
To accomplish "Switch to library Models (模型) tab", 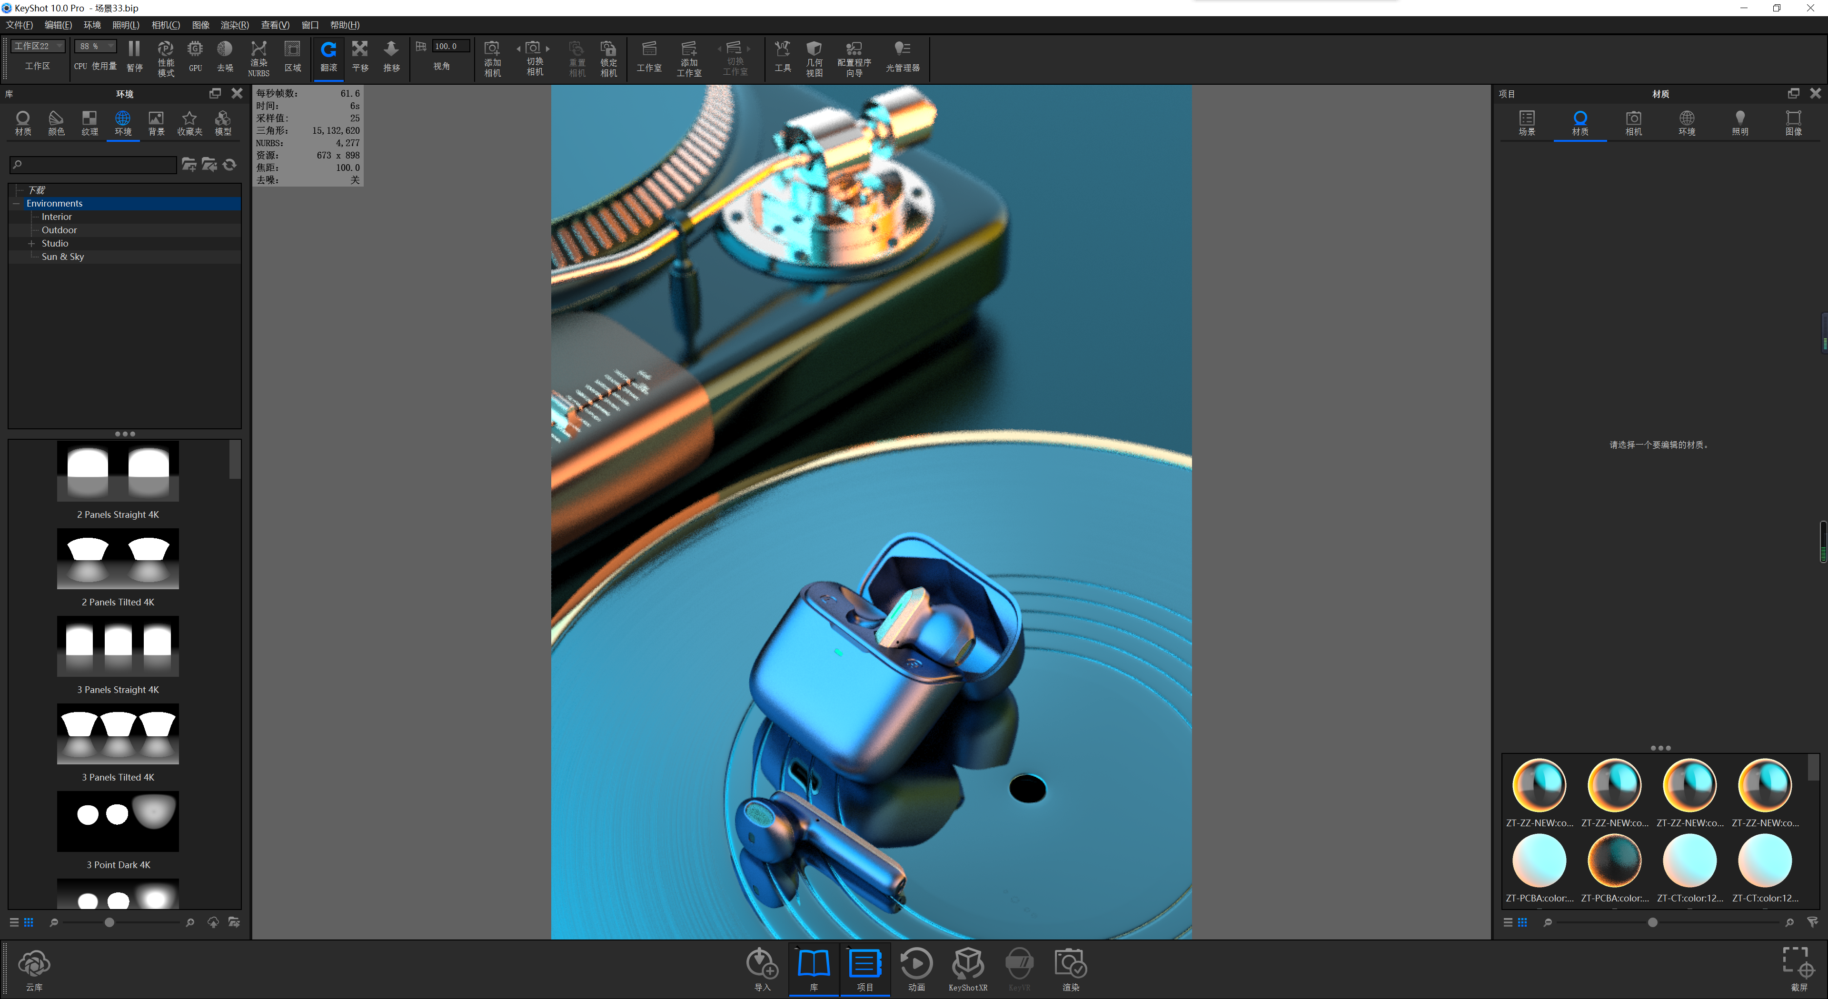I will [223, 123].
